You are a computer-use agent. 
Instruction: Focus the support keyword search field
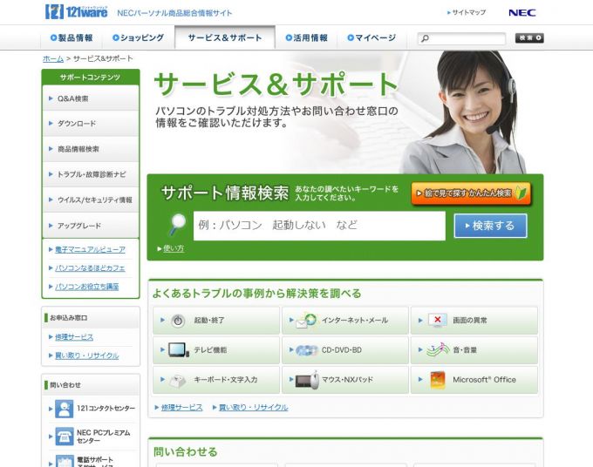319,226
